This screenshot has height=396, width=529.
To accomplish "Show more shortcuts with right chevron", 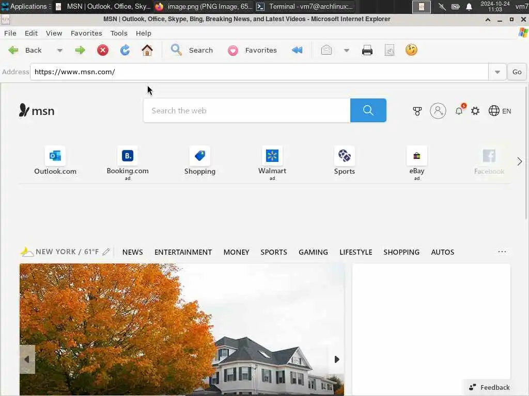I will coord(520,161).
